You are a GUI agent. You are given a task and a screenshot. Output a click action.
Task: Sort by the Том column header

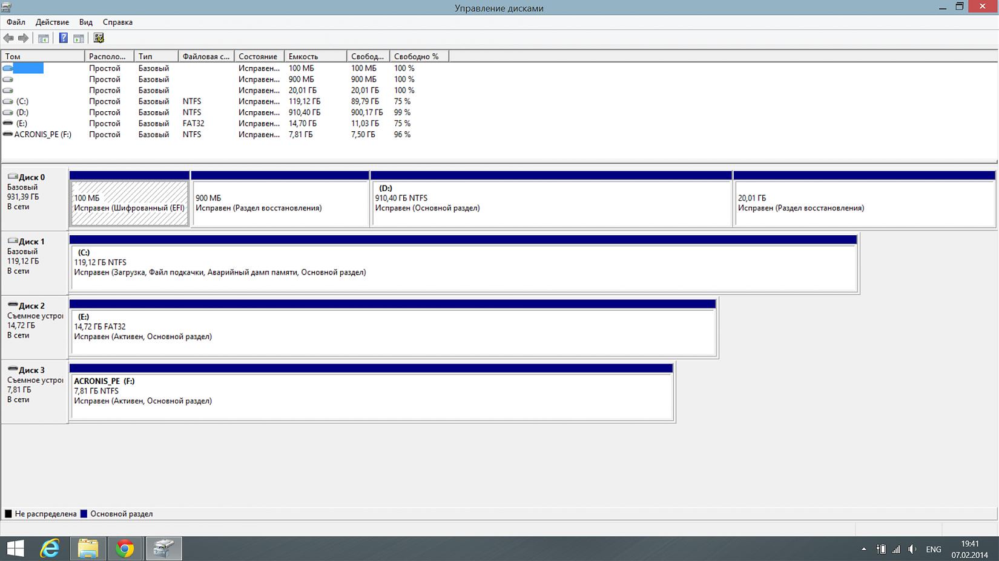(43, 56)
